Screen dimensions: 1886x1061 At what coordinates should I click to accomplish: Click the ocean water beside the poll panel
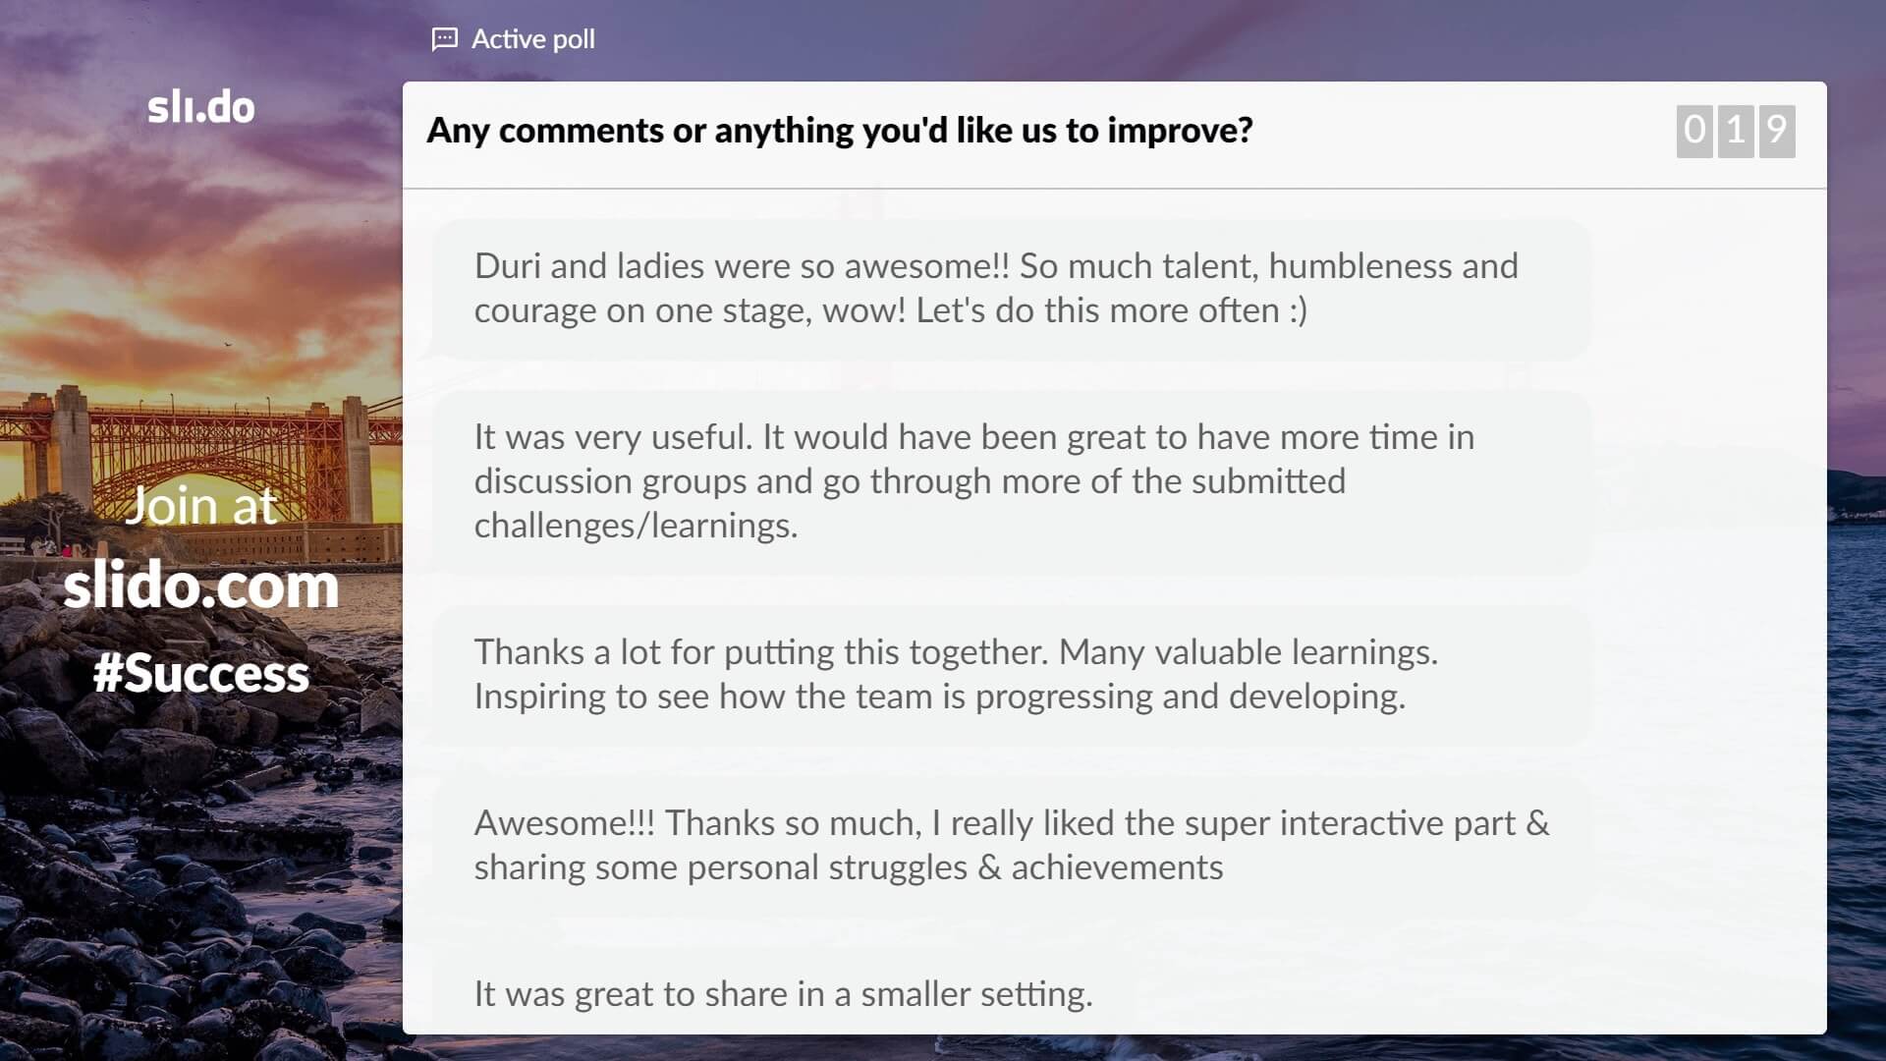click(1857, 737)
